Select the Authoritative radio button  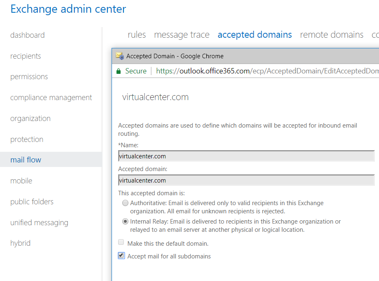(125, 203)
